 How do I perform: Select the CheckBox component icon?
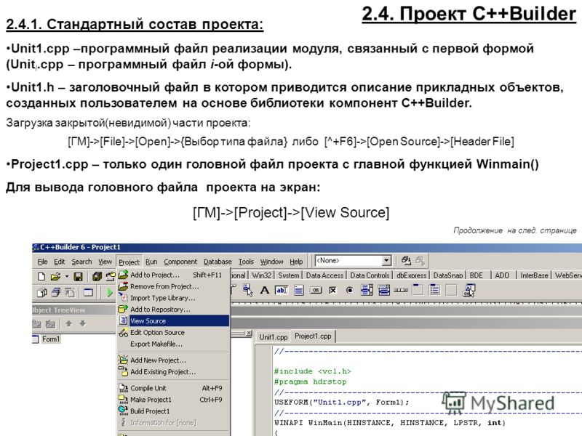coord(332,290)
